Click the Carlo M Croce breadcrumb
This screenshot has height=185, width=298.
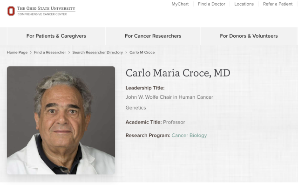(x=142, y=52)
